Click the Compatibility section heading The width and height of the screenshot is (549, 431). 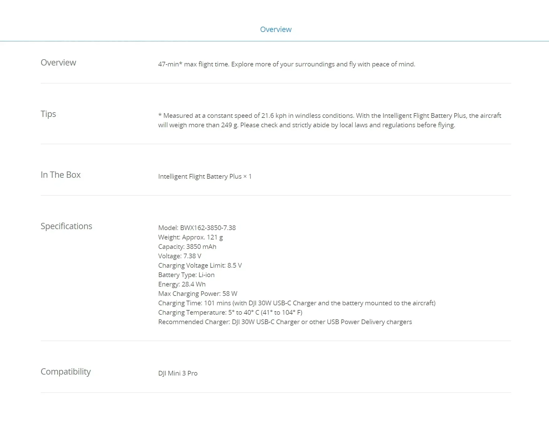click(x=66, y=372)
